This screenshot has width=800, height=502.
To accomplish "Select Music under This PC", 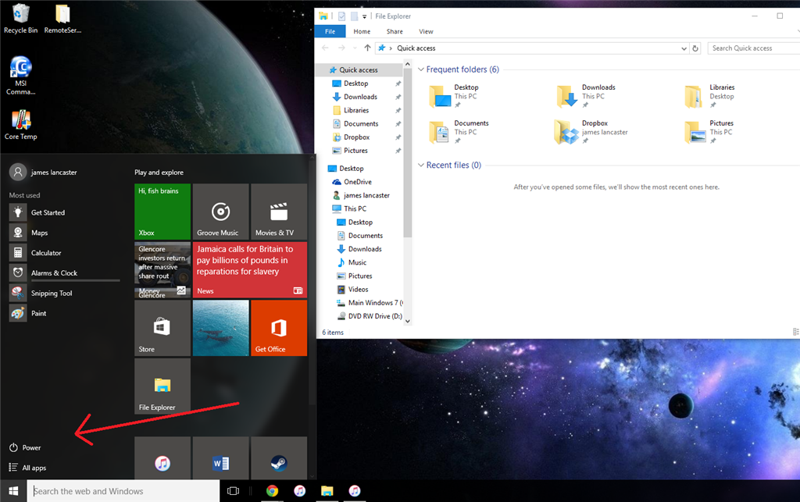I will point(357,262).
